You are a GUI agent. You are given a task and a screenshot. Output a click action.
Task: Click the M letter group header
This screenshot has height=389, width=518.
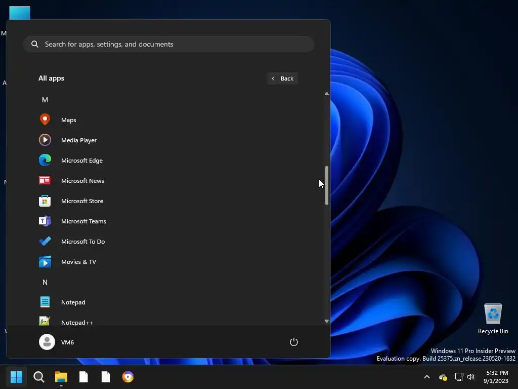(x=45, y=100)
